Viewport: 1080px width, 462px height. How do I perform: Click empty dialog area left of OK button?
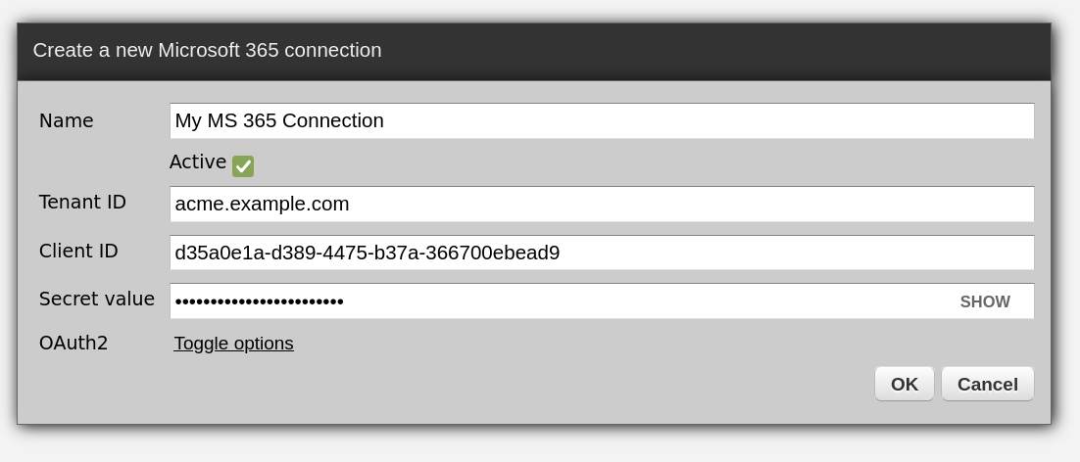point(490,385)
